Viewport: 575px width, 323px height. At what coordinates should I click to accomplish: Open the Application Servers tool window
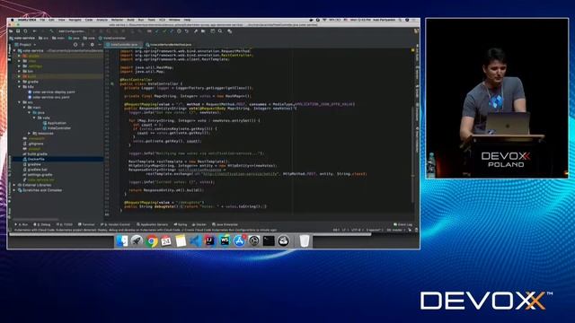pos(152,224)
